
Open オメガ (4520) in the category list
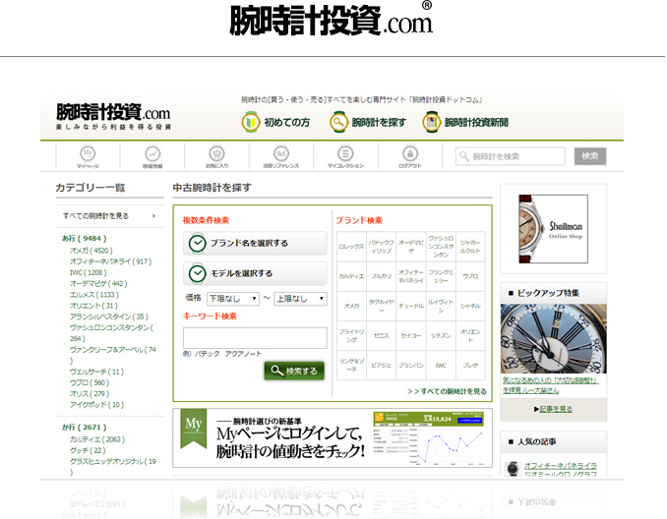(x=91, y=251)
